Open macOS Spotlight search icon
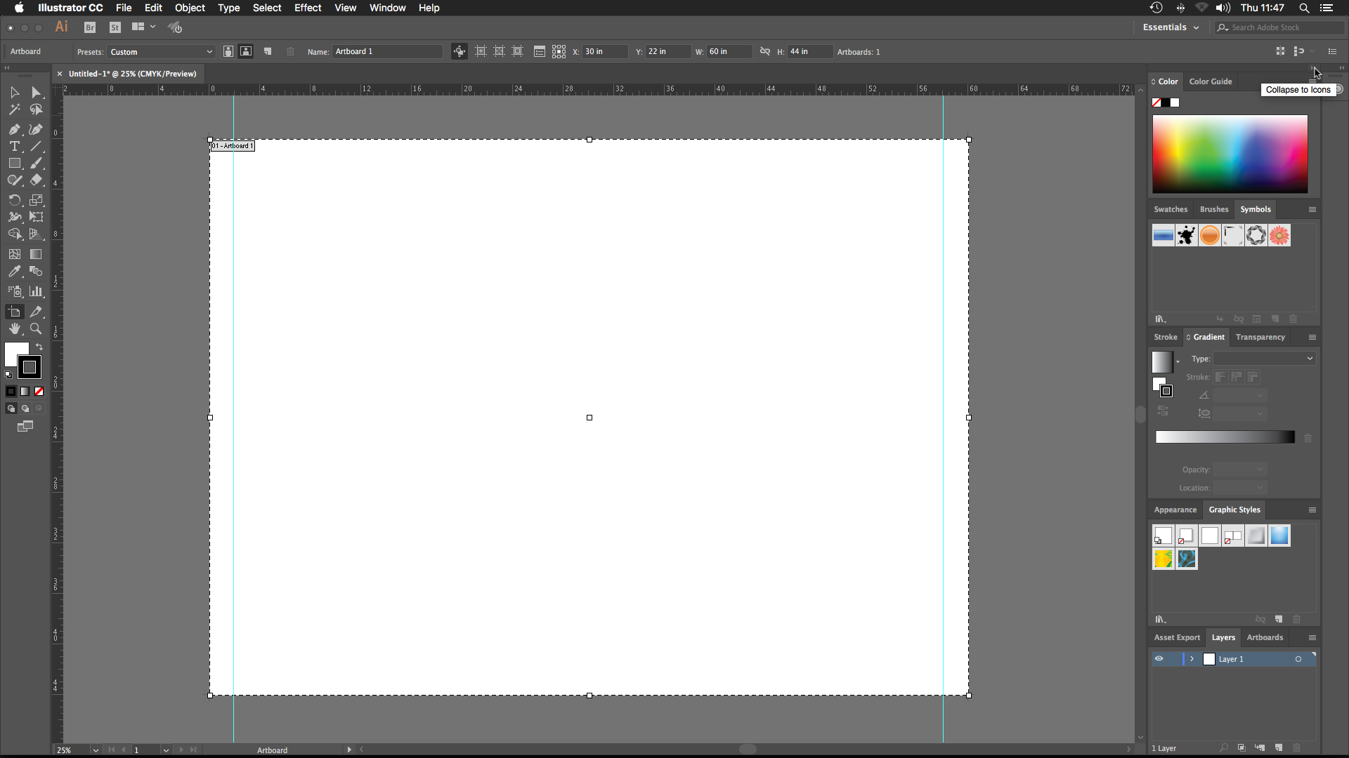Viewport: 1349px width, 758px height. pos(1304,8)
